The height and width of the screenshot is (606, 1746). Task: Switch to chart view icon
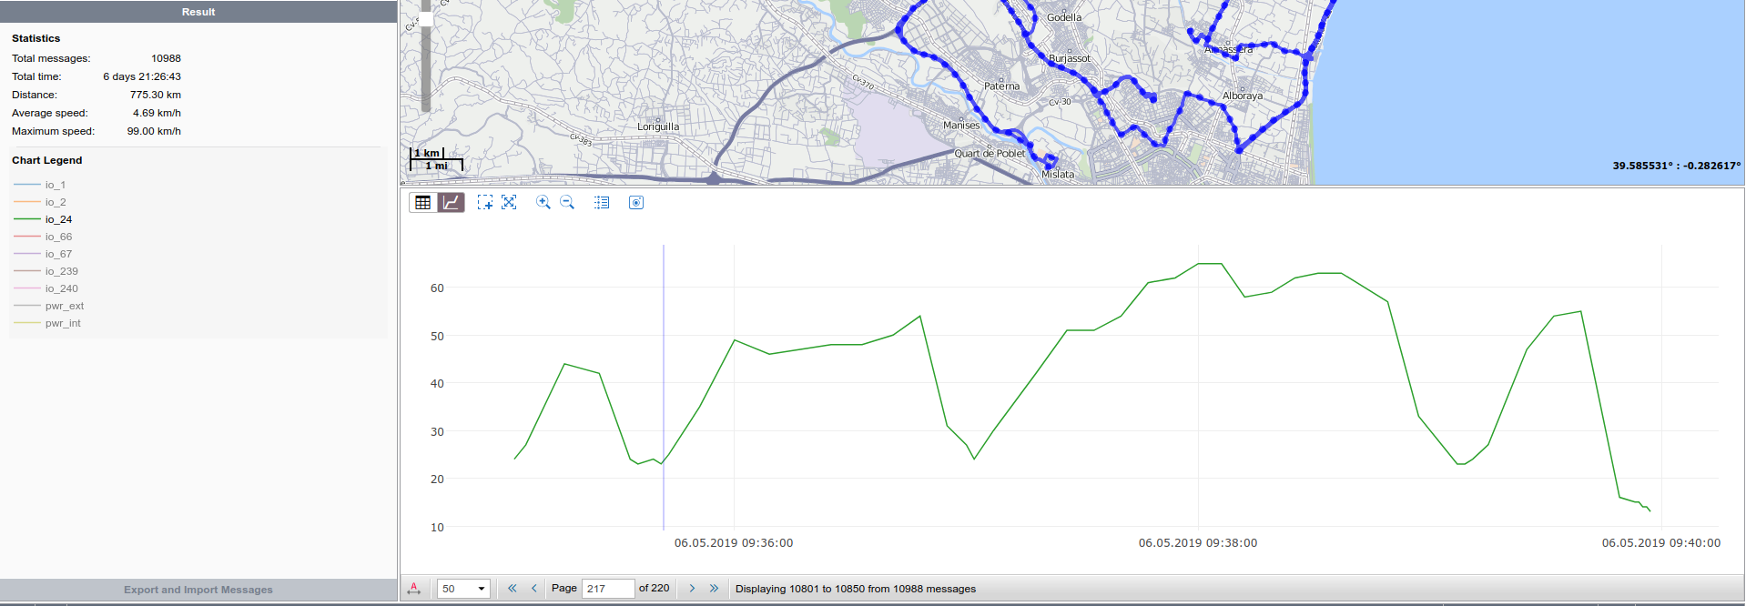click(x=452, y=203)
